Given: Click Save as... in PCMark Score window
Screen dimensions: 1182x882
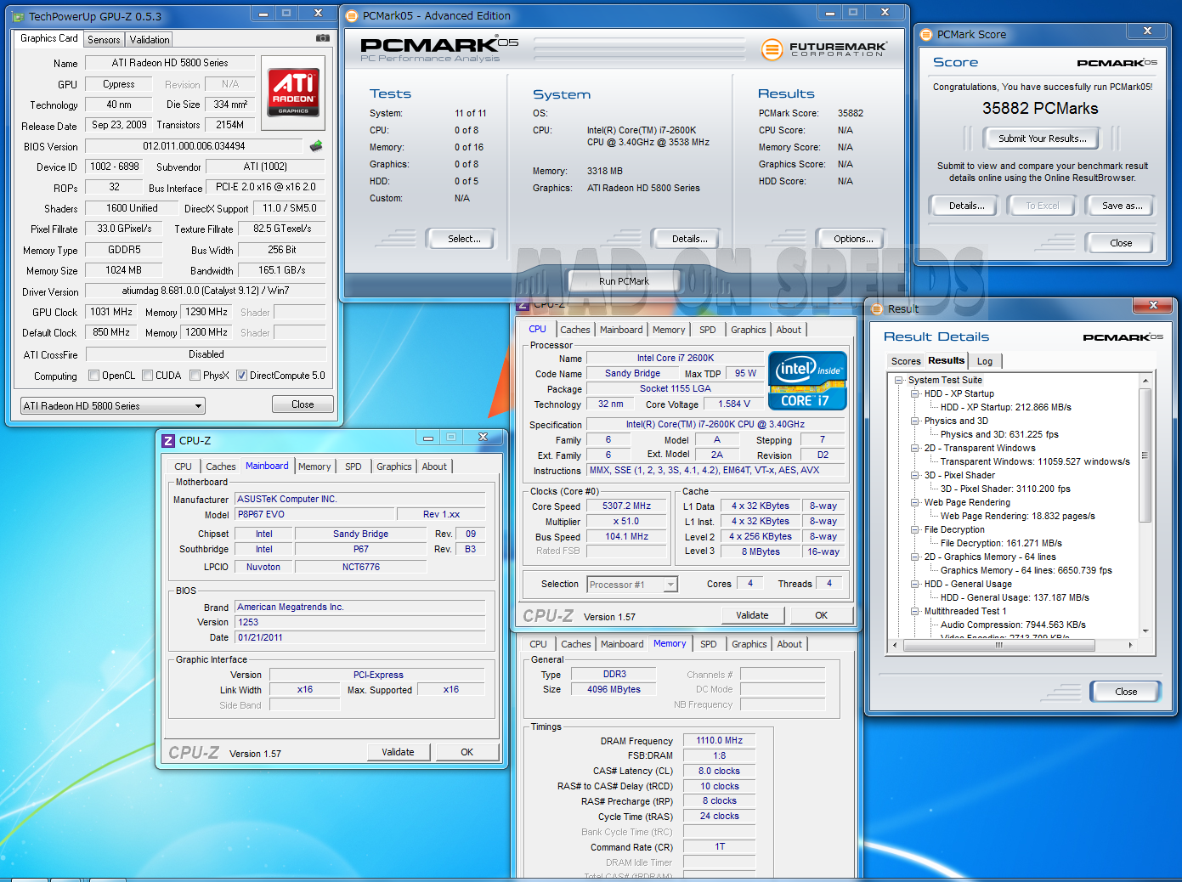Looking at the screenshot, I should point(1122,206).
